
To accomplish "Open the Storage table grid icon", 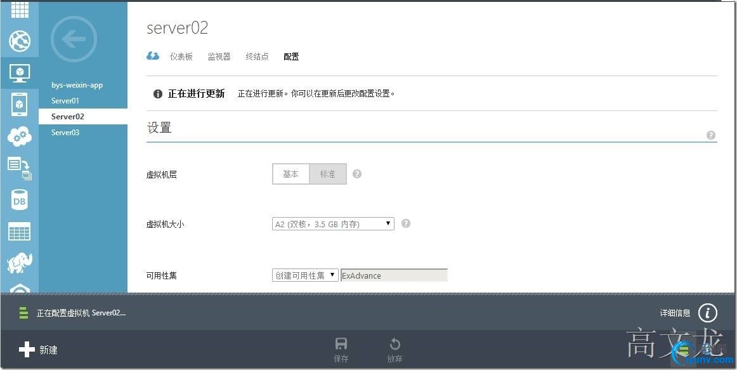I will click(19, 232).
